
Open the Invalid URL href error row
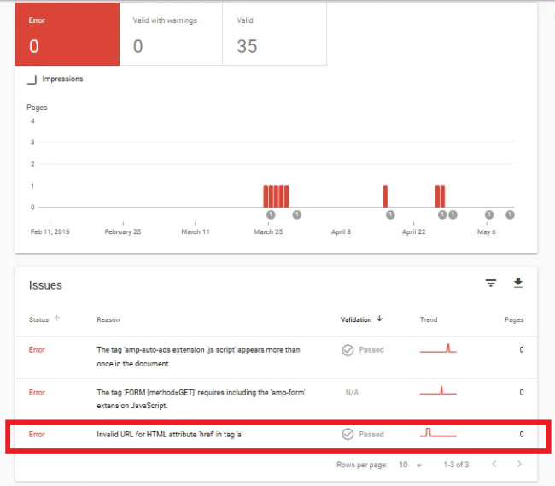tap(276, 434)
